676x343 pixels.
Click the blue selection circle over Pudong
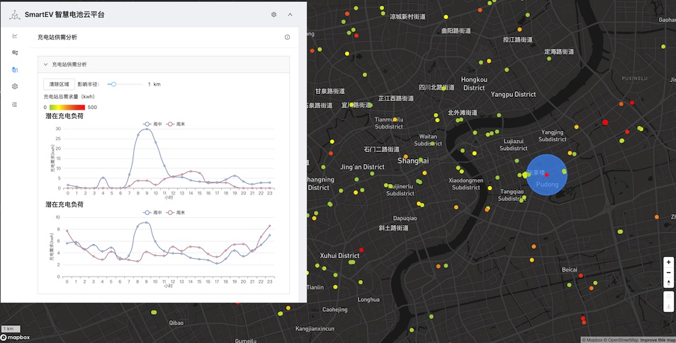point(546,175)
